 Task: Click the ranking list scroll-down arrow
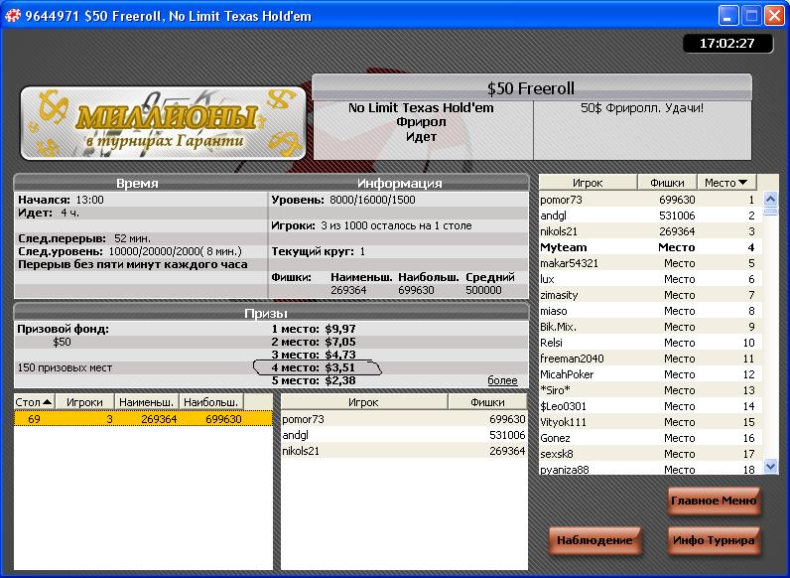tap(770, 467)
